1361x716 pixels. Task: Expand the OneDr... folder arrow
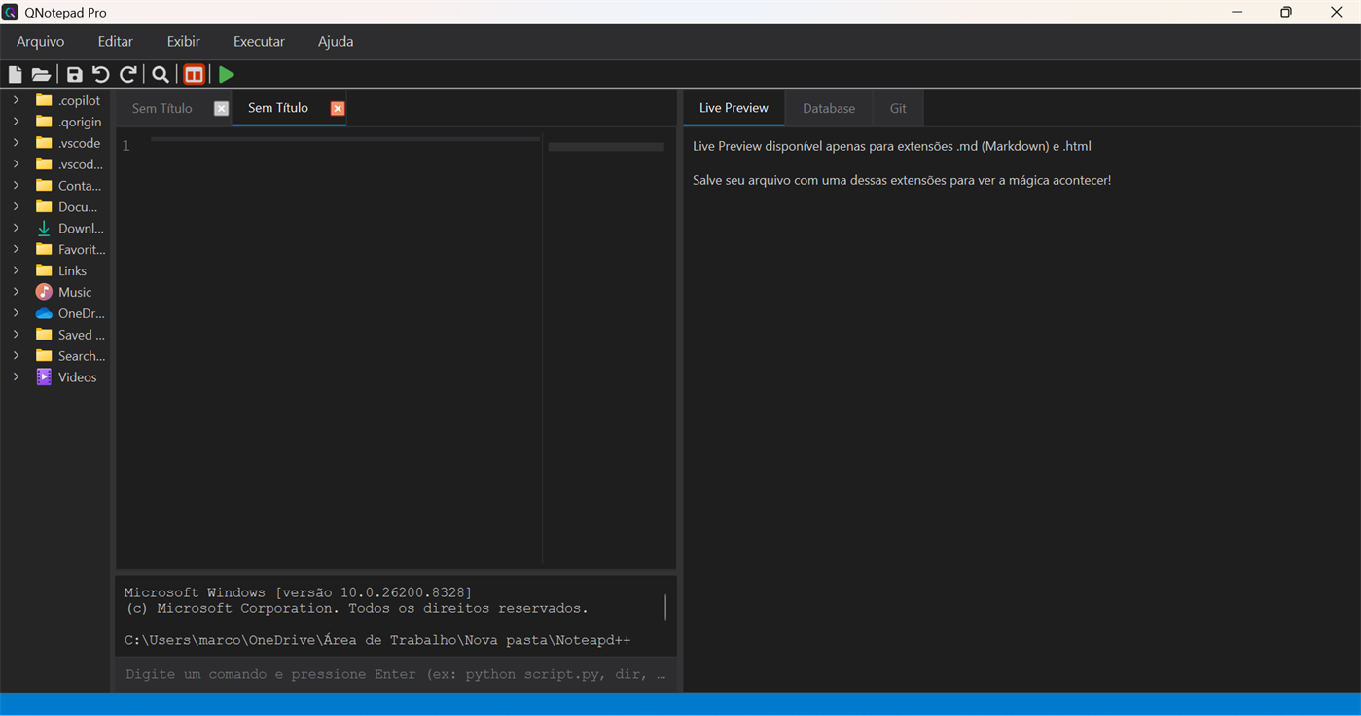click(x=16, y=313)
